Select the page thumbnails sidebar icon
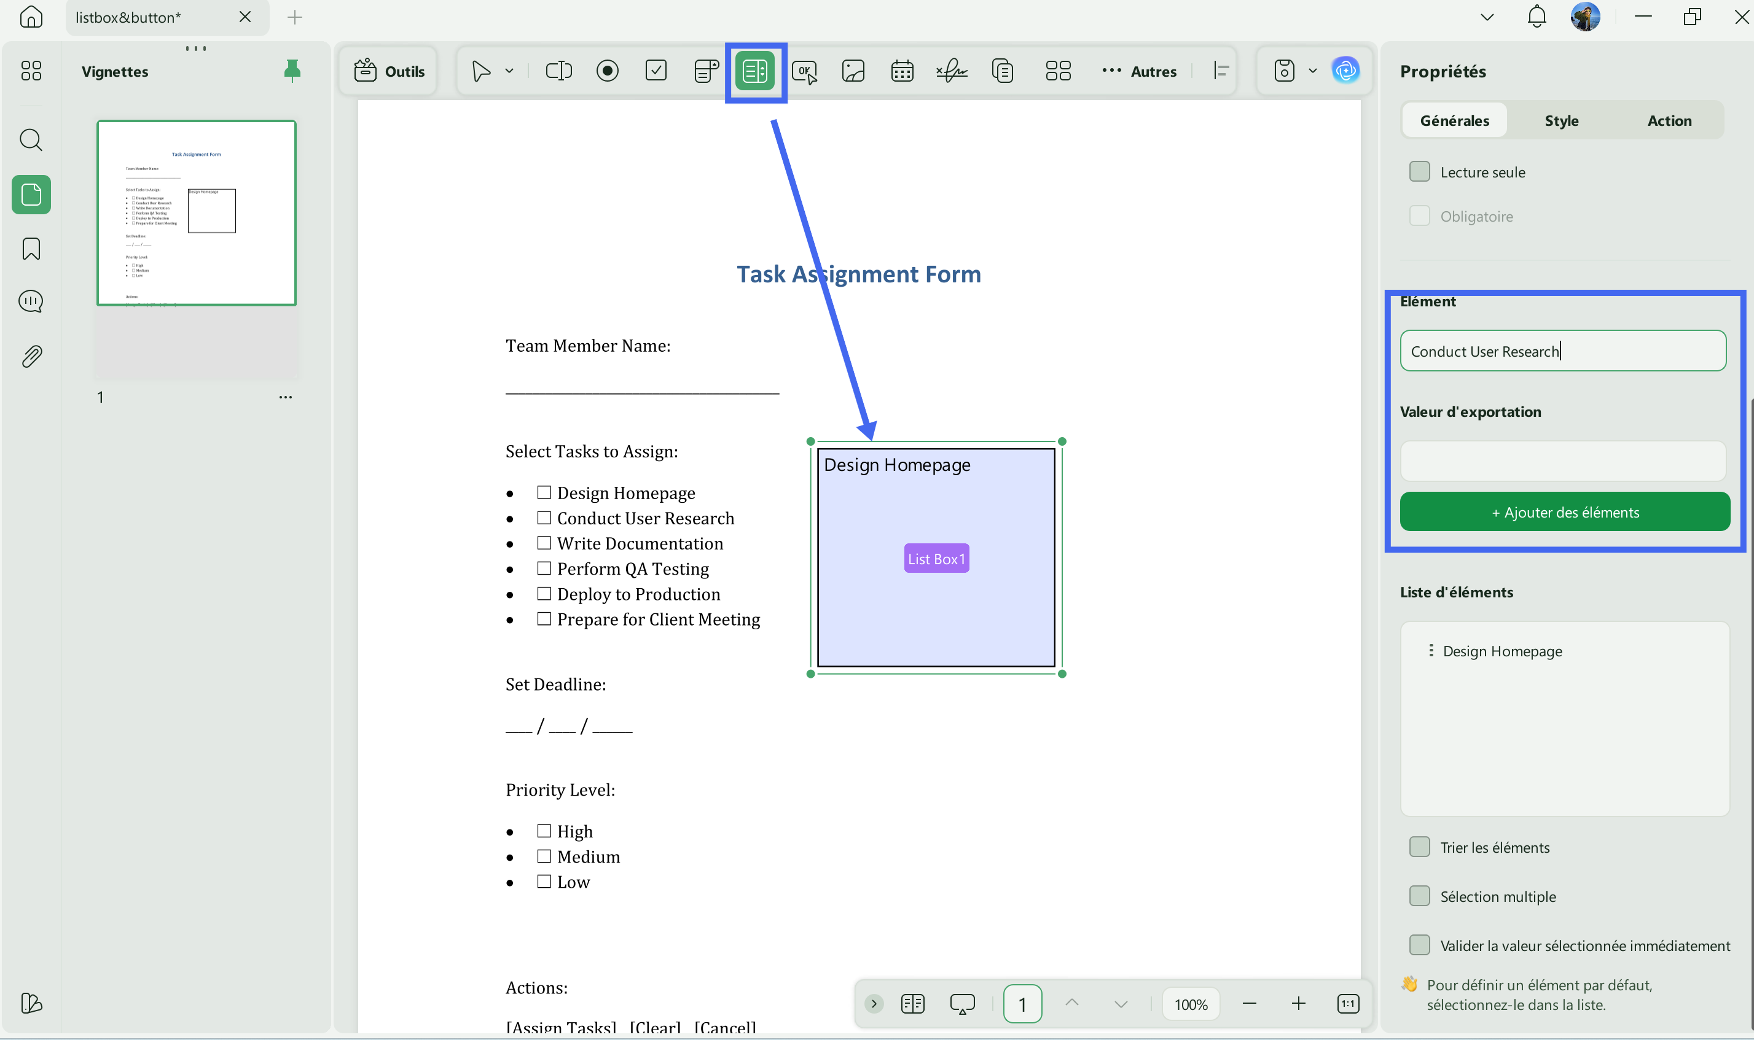This screenshot has width=1754, height=1040. click(31, 194)
